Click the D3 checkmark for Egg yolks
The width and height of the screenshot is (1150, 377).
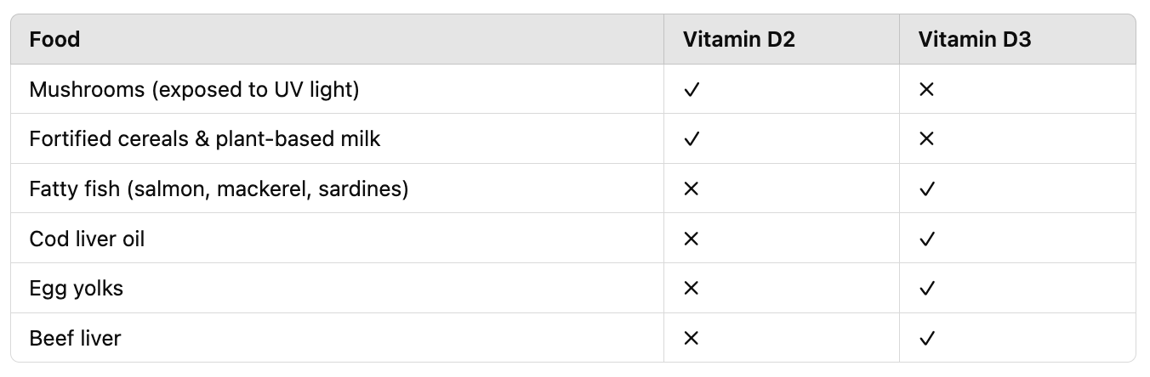coord(927,288)
